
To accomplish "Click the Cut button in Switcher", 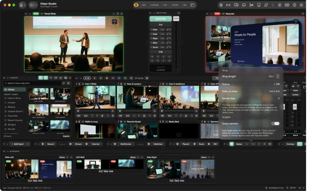I will [x=161, y=24].
